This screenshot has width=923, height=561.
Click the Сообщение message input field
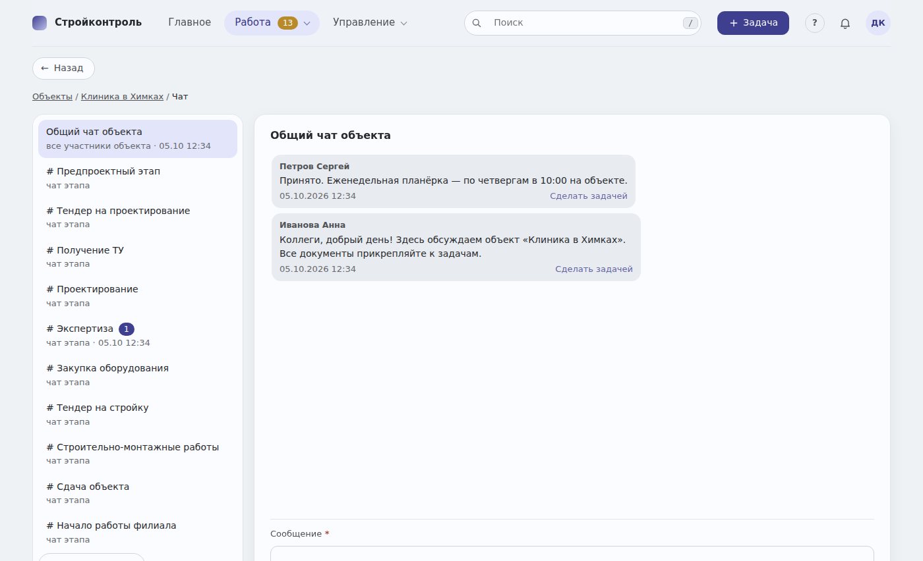click(572, 553)
